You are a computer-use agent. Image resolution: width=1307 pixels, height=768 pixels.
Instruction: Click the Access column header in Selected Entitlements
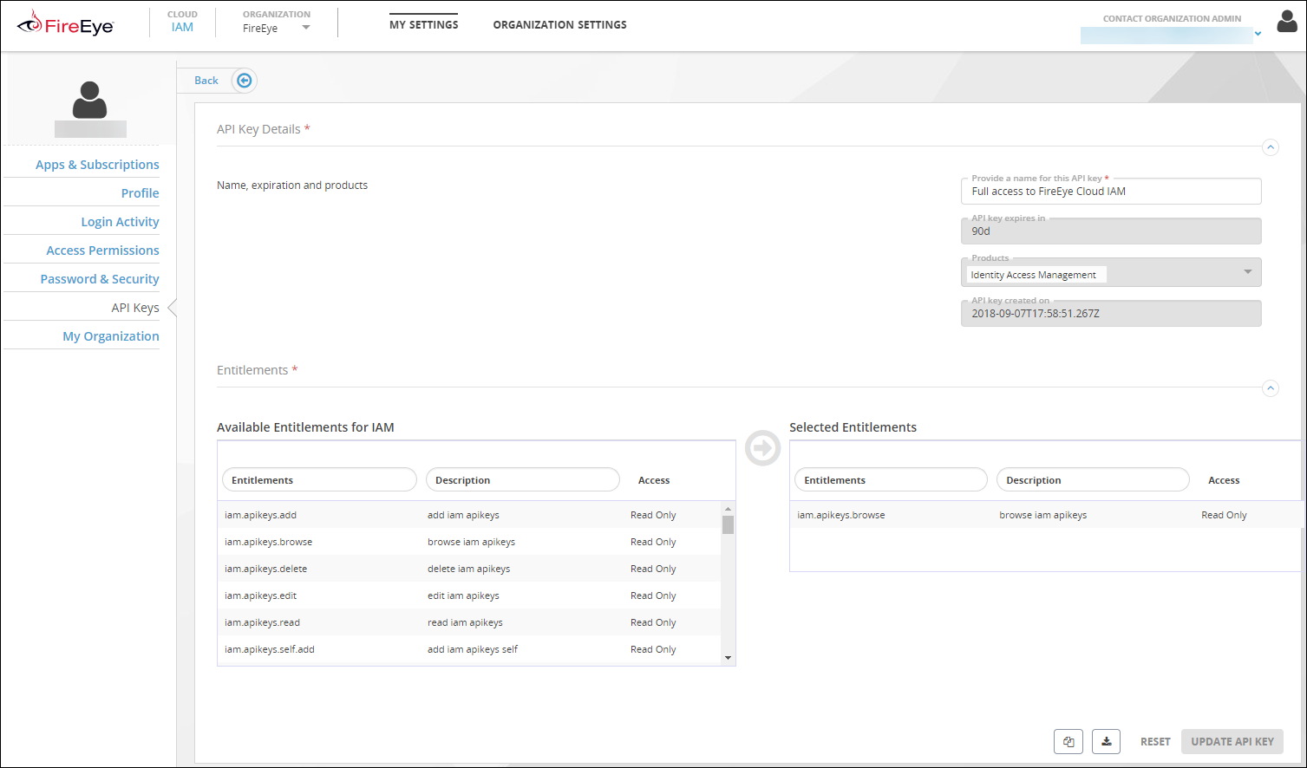(x=1224, y=480)
